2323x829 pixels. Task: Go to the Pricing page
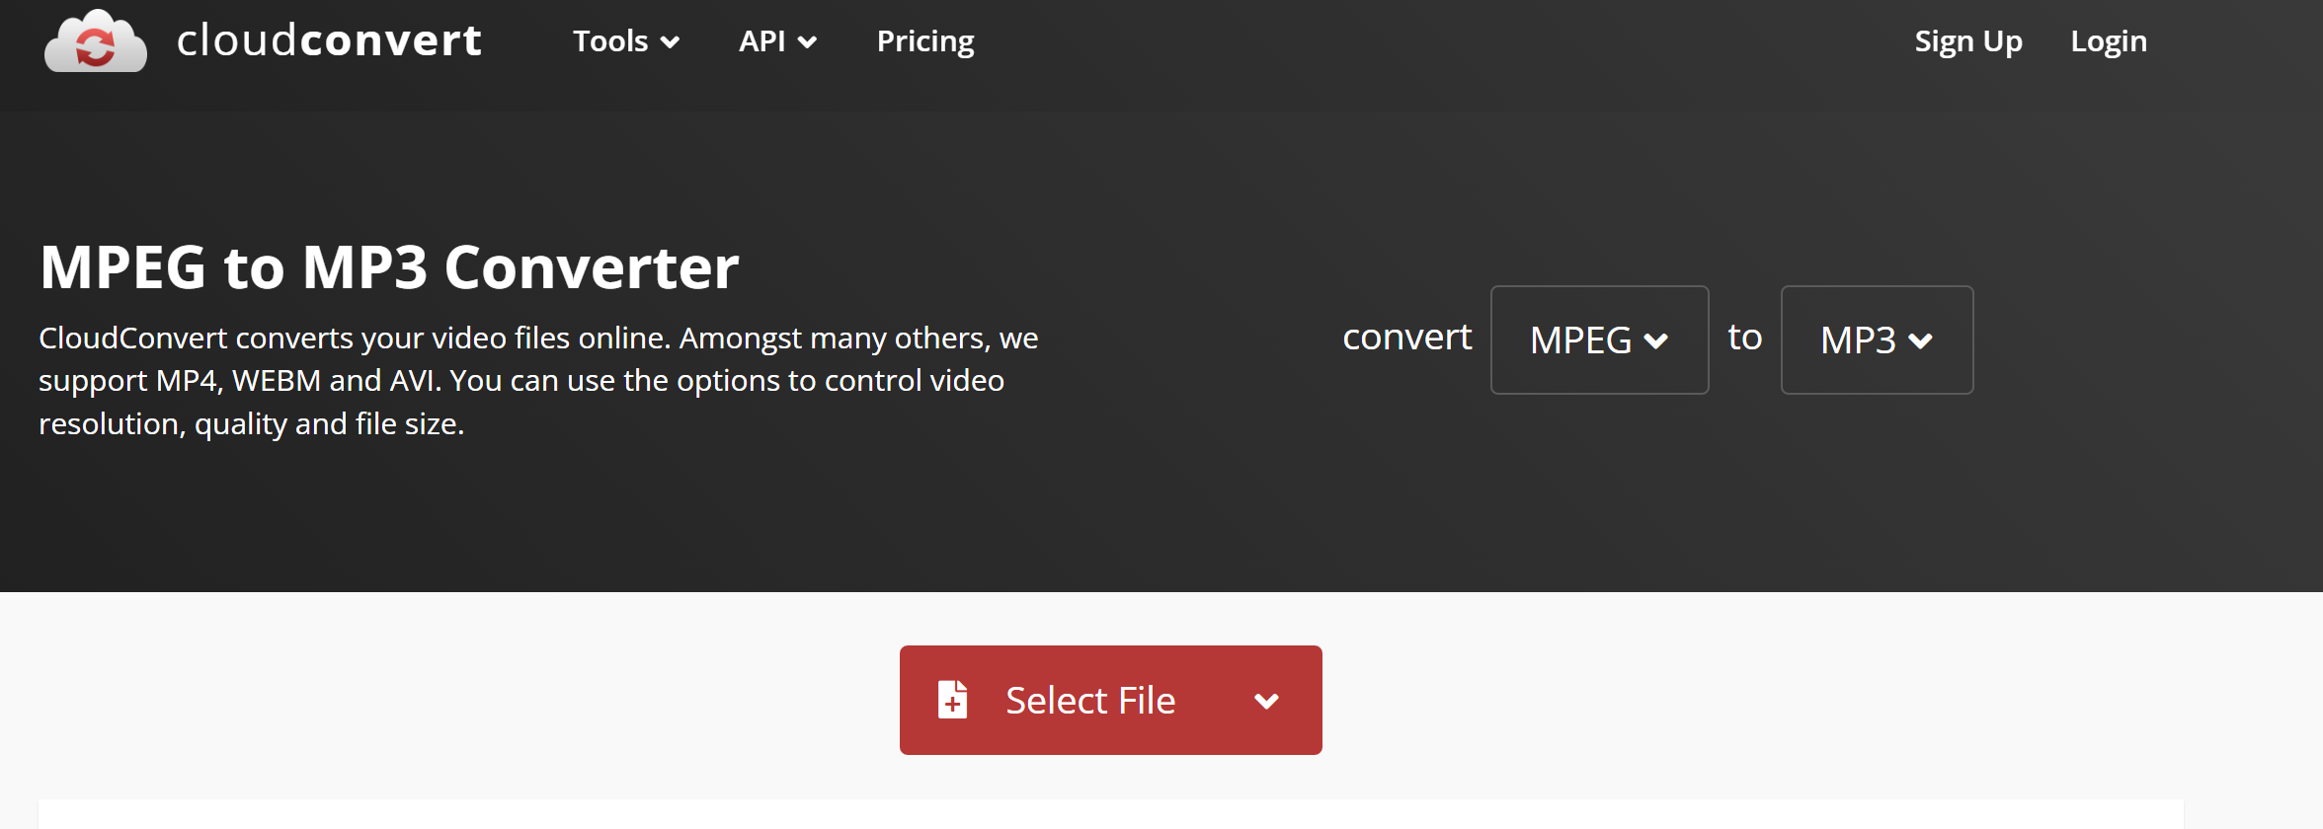click(925, 41)
